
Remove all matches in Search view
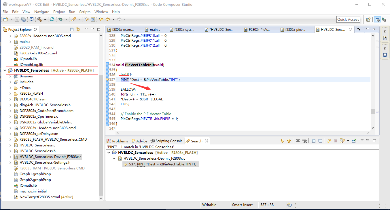(x=304, y=141)
